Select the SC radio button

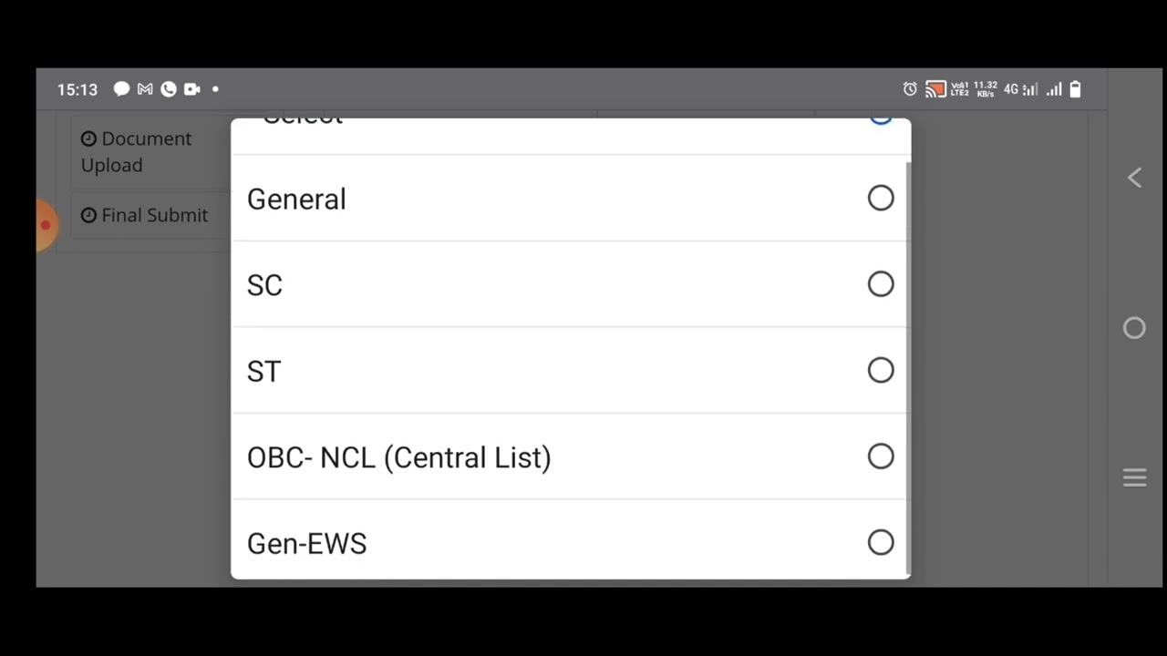click(880, 284)
